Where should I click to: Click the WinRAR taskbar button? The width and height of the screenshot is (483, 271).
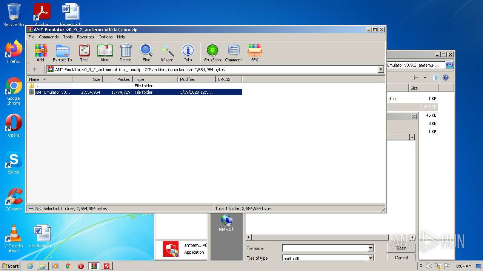pos(94,266)
